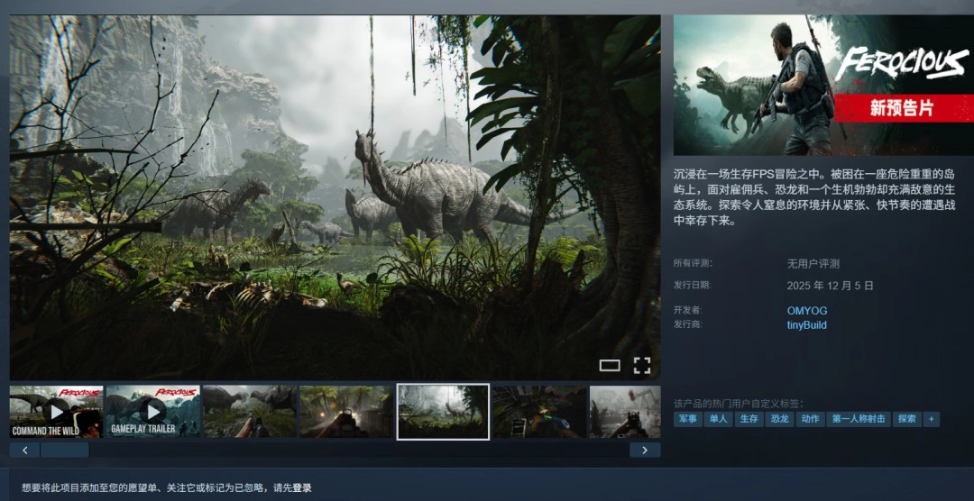Screen dimensions: 974x501
Task: Select the 探索 tag
Action: pyautogui.click(x=906, y=419)
